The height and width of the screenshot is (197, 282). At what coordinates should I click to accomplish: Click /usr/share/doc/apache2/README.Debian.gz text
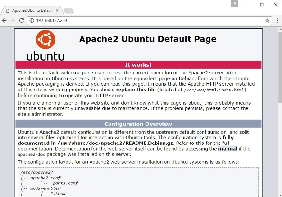(115, 143)
